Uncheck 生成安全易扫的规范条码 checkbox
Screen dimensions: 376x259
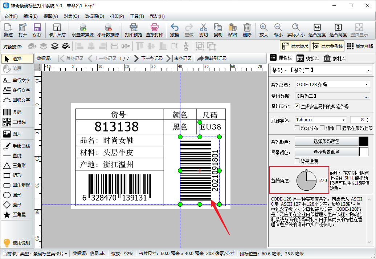297,106
